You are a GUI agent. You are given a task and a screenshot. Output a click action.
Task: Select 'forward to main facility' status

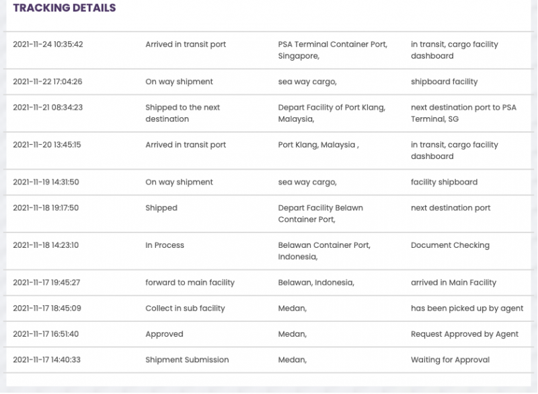point(190,282)
